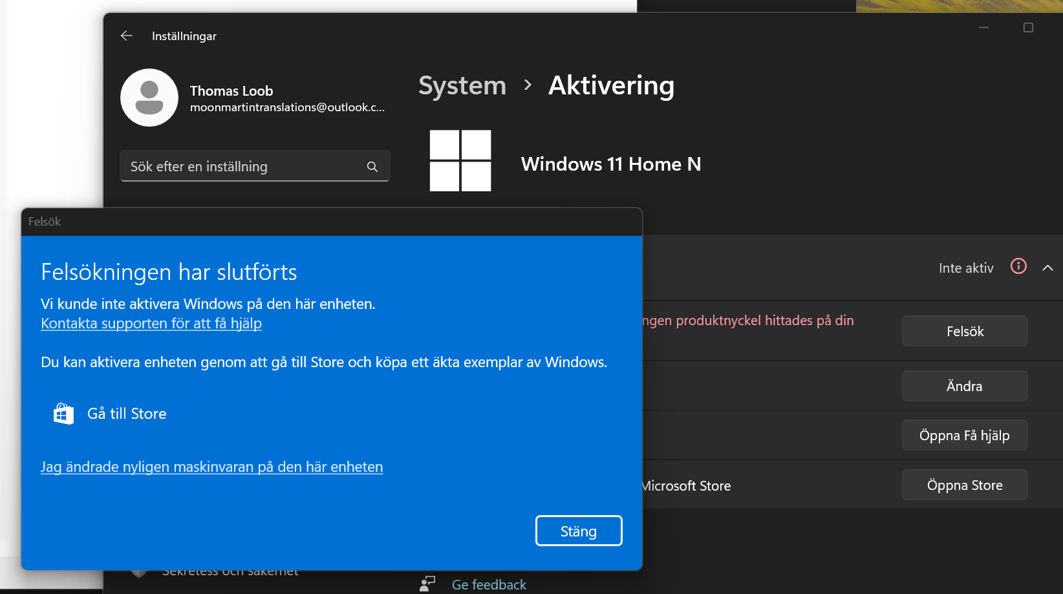This screenshot has height=594, width=1063.
Task: Click the Inte aktiv status text
Action: tap(966, 268)
